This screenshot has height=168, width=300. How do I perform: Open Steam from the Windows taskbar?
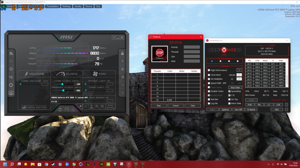[x=53, y=164]
